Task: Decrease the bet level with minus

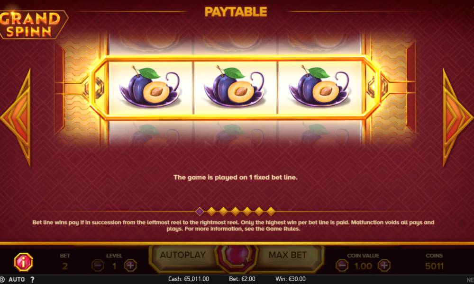Action: click(98, 266)
